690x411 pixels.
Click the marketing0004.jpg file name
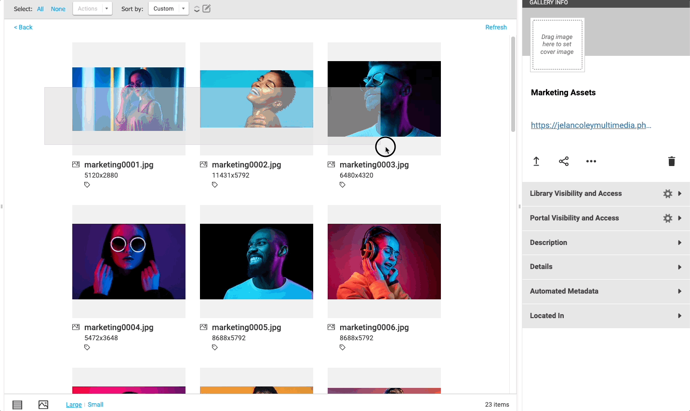[x=119, y=327]
